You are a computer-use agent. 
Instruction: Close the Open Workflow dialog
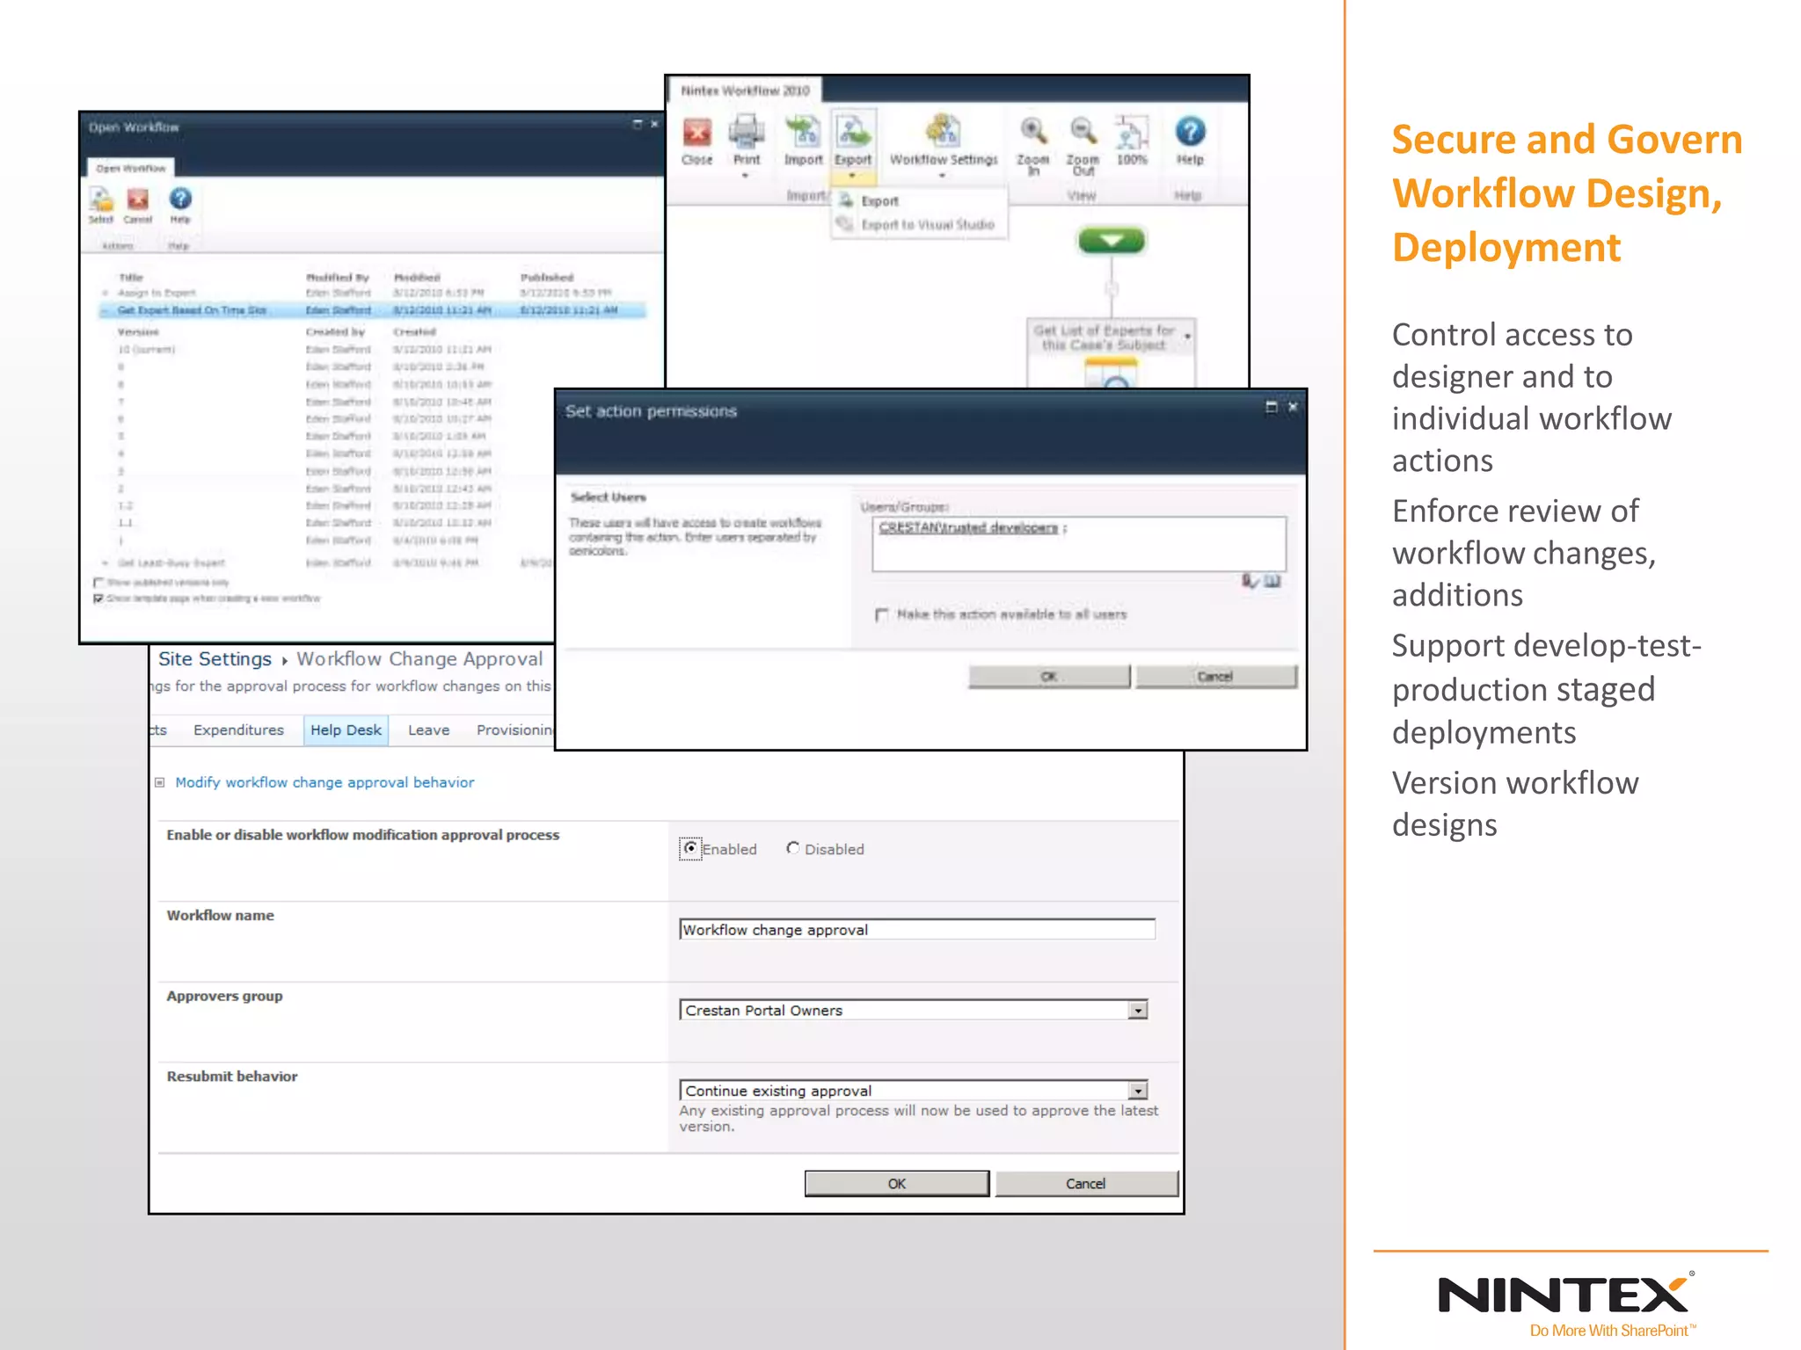tap(654, 125)
